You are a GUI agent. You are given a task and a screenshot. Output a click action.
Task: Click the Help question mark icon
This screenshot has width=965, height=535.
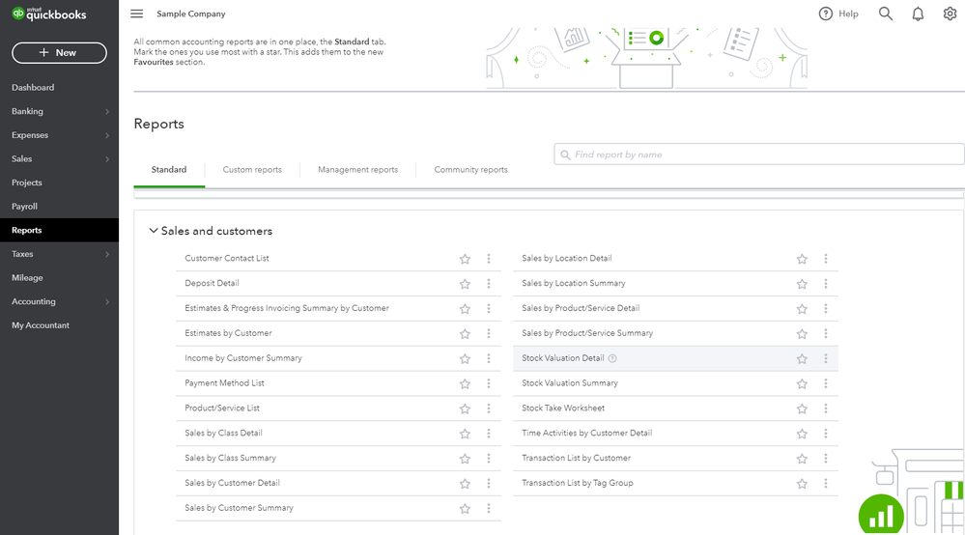pyautogui.click(x=826, y=14)
